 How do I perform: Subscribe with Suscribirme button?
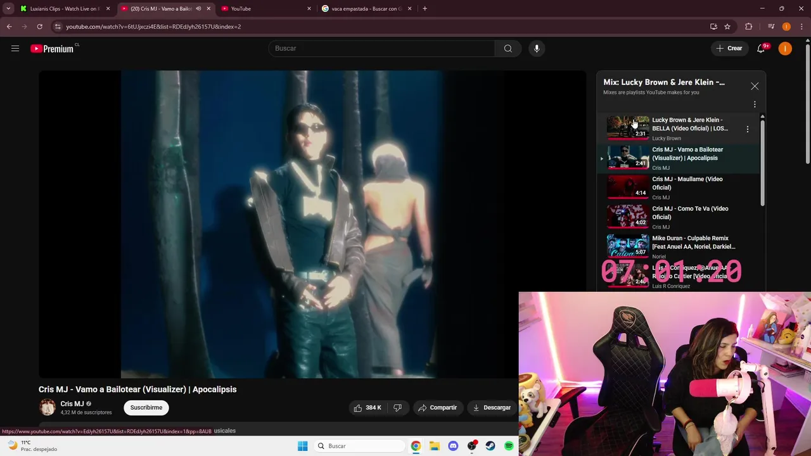pyautogui.click(x=146, y=407)
